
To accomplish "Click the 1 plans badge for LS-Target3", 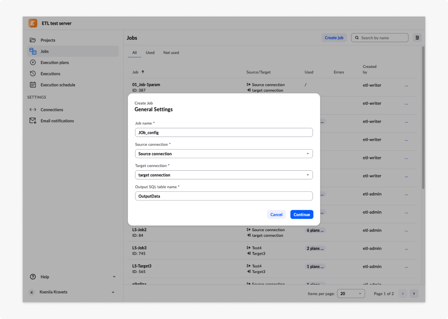I will [315, 266].
